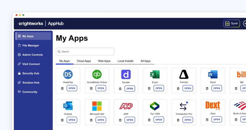Remove Bank of America with trash icon
This screenshot has height=130, width=246.
coord(236,120)
